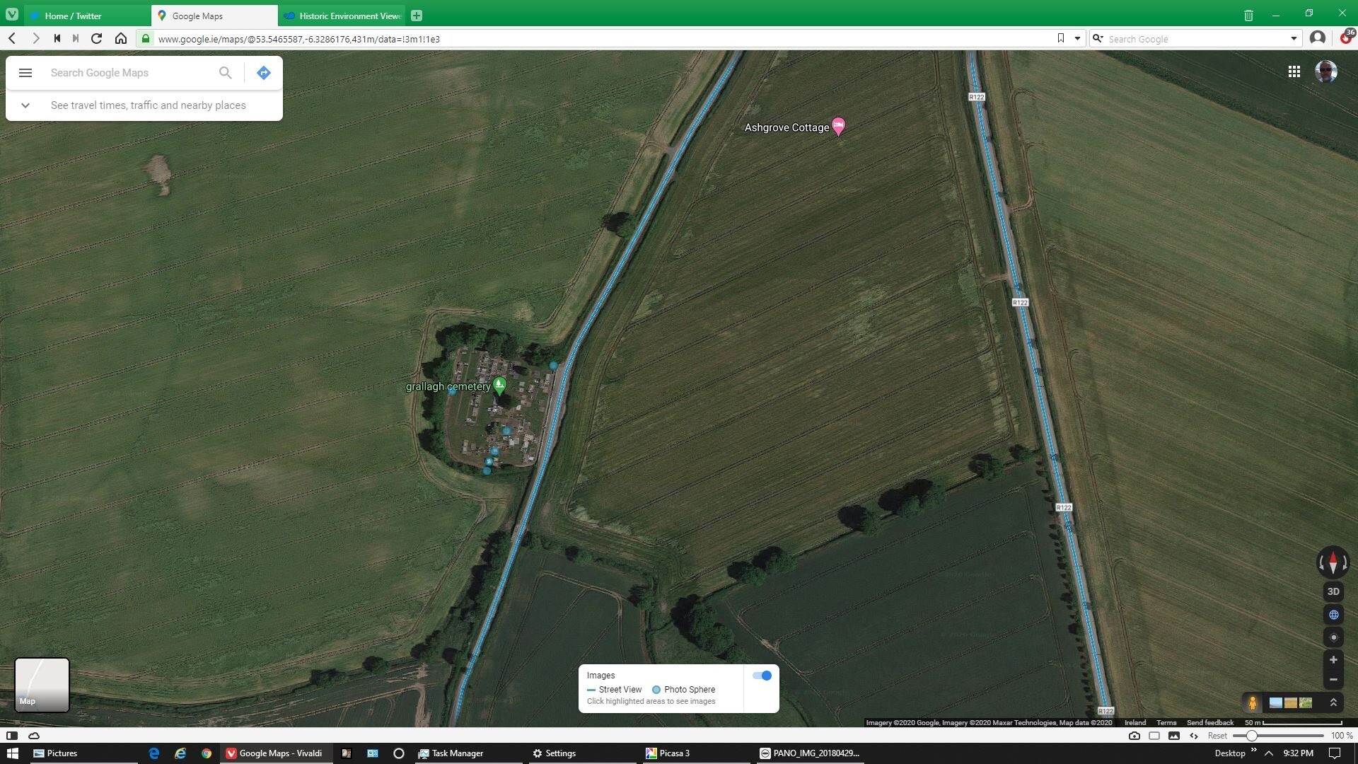This screenshot has width=1358, height=764.
Task: Click the address bar URL
Action: (298, 39)
